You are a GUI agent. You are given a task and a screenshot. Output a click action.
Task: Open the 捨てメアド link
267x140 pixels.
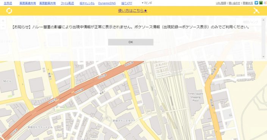pyautogui.click(x=127, y=3)
